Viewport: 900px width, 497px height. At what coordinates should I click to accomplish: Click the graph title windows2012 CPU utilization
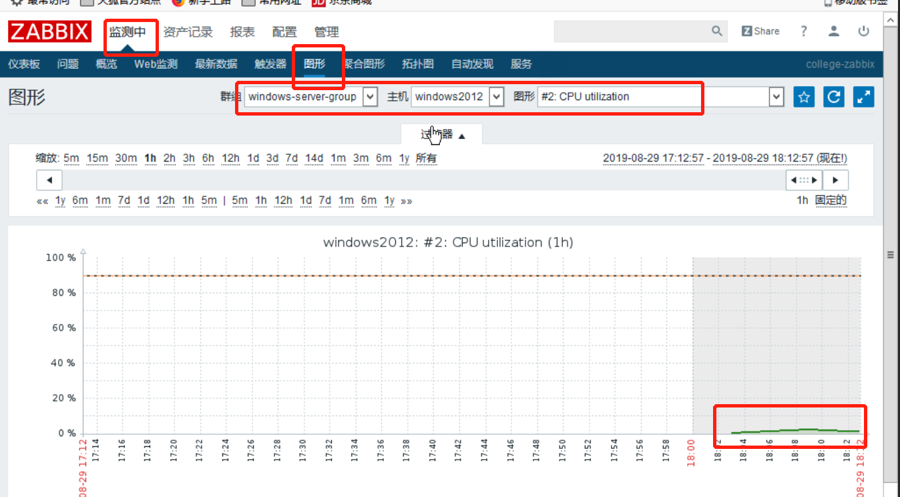pos(448,242)
